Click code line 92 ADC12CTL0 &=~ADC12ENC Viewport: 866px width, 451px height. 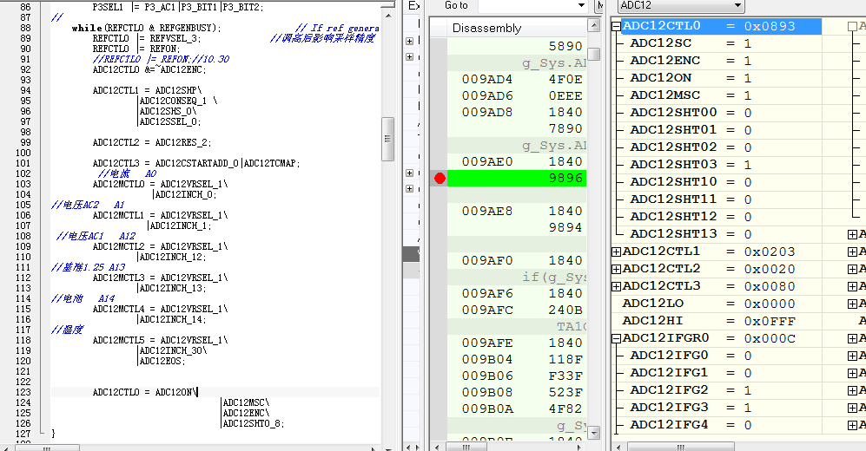coord(149,69)
